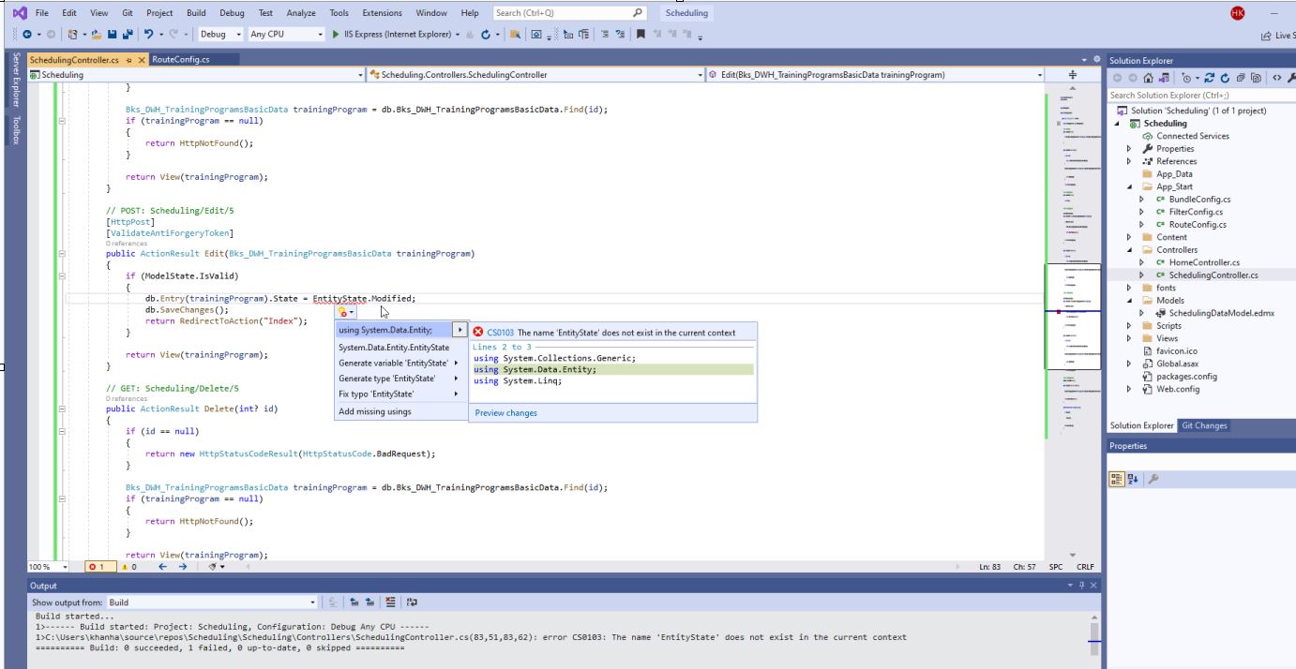Click the CS0103 error code link
Viewport: 1296px width, 669px height.
tap(500, 333)
